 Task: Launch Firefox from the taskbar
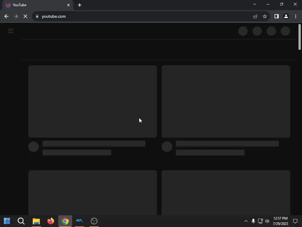click(x=51, y=221)
